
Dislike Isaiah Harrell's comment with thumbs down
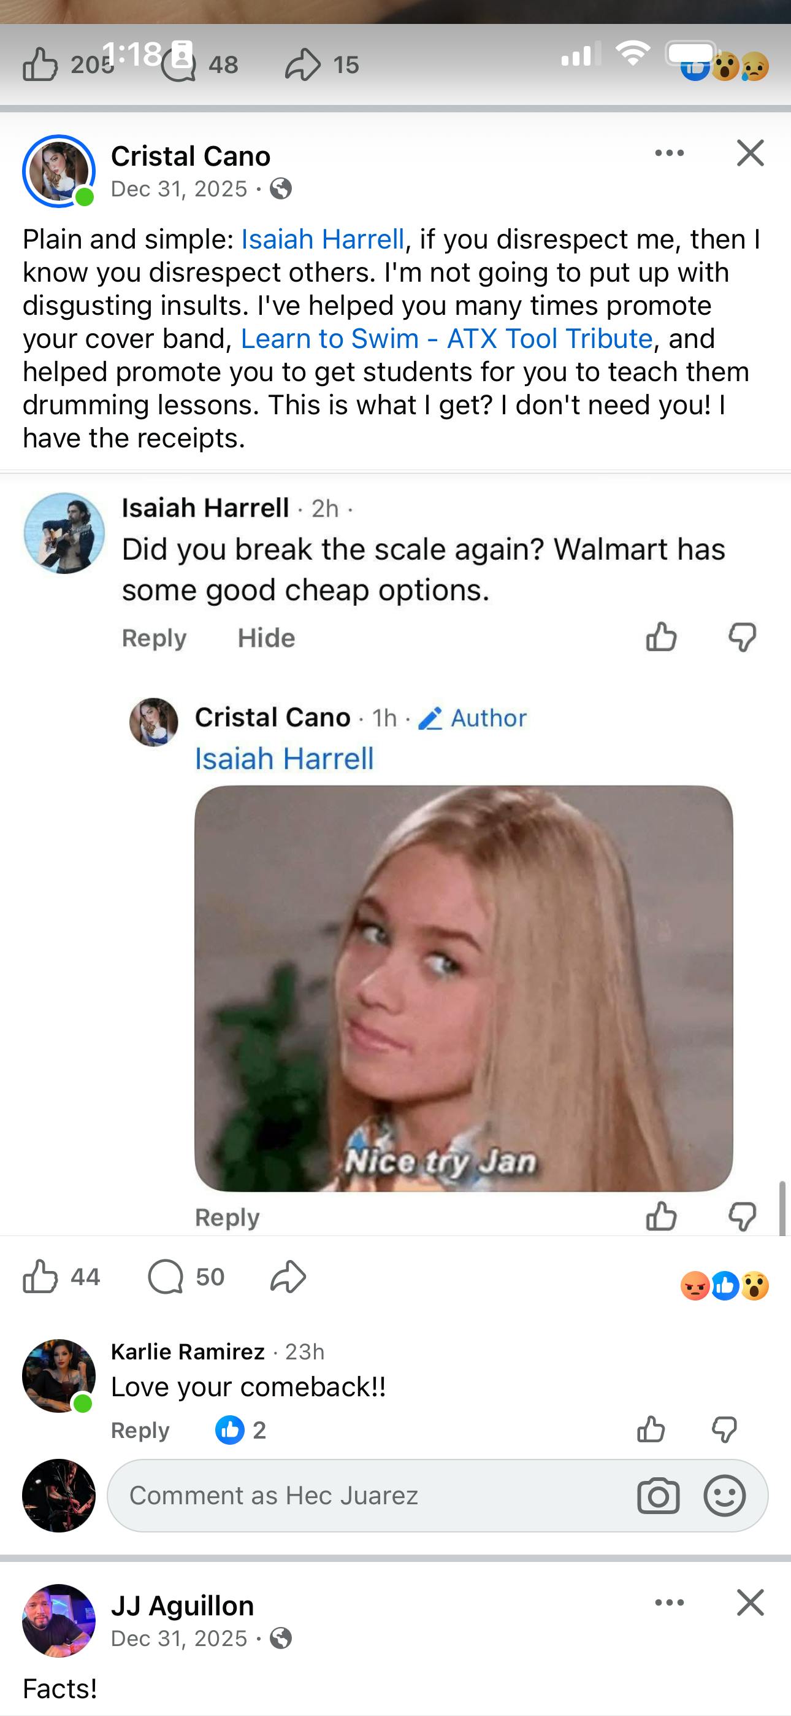click(x=743, y=637)
